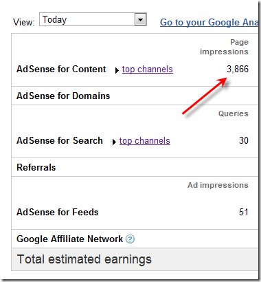Select the AdSense for Domains row
This screenshot has height=282, width=261.
click(x=135, y=96)
